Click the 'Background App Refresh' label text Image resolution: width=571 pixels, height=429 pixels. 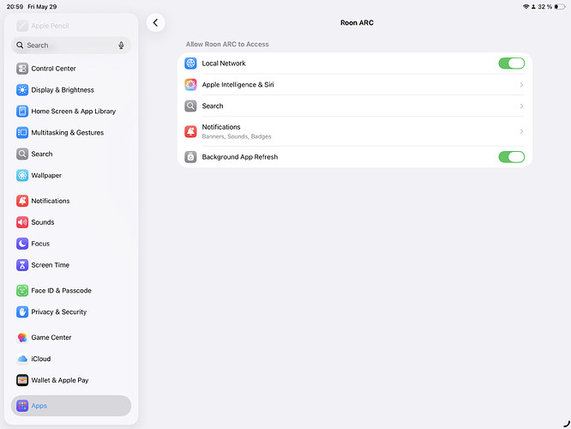coord(240,157)
